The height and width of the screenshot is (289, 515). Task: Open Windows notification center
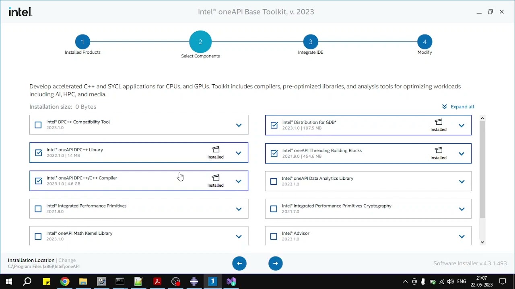pos(503,281)
